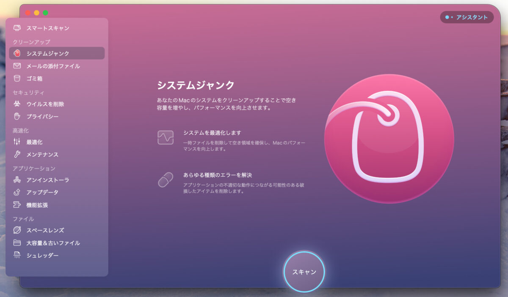508x297 pixels.
Task: Select ゴミ箱 sidebar label
Action: [x=34, y=79]
